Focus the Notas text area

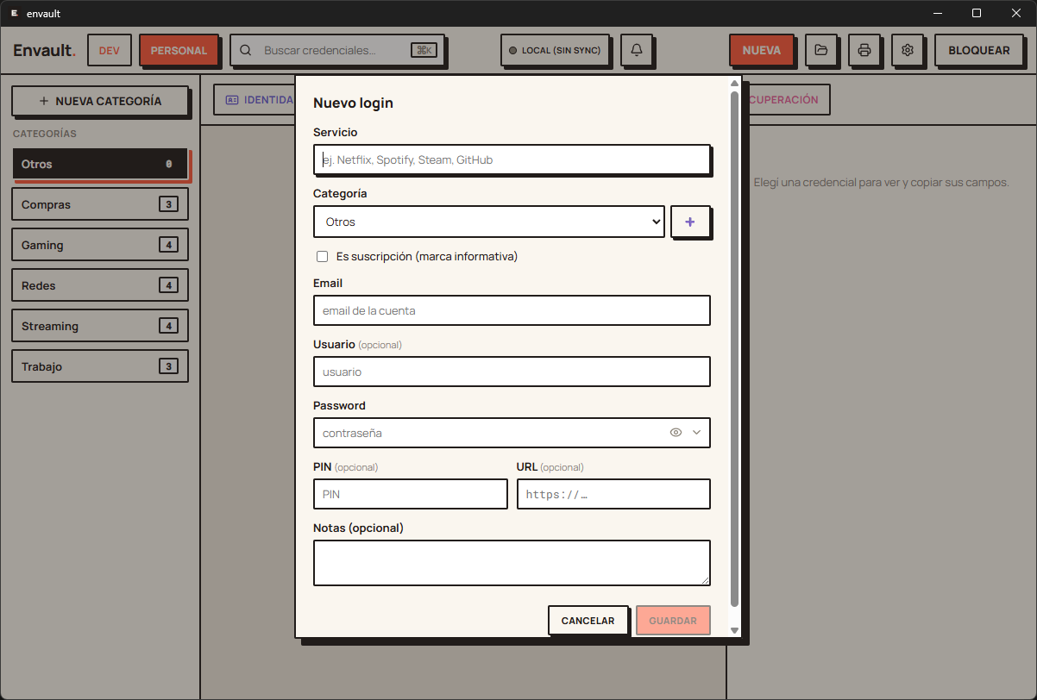click(512, 563)
